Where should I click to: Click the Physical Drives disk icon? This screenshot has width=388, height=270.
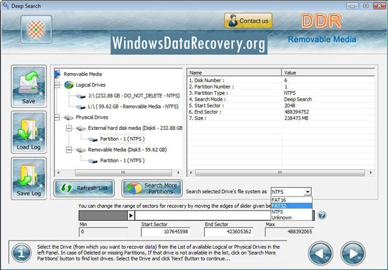point(69,118)
